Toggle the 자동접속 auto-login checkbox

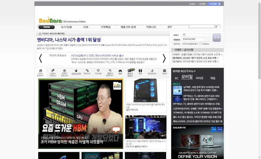point(201,43)
